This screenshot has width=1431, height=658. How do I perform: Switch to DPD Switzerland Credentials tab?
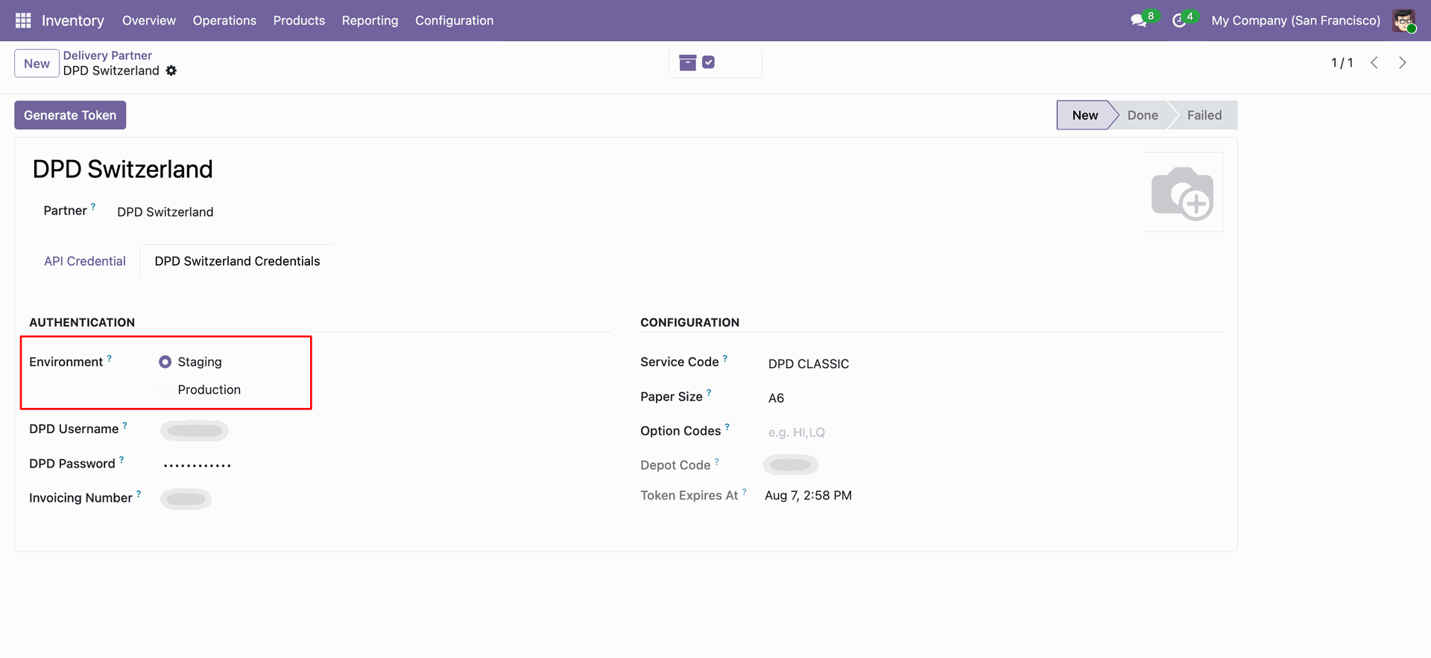point(237,261)
